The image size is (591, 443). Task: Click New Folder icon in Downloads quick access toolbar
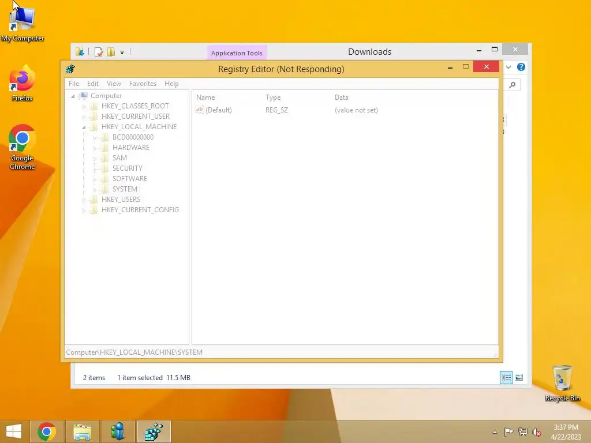[111, 52]
